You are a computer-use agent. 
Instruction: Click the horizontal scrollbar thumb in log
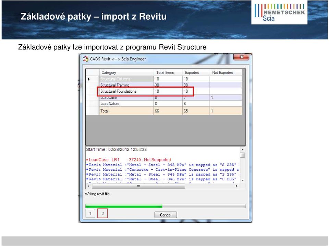[138, 186]
